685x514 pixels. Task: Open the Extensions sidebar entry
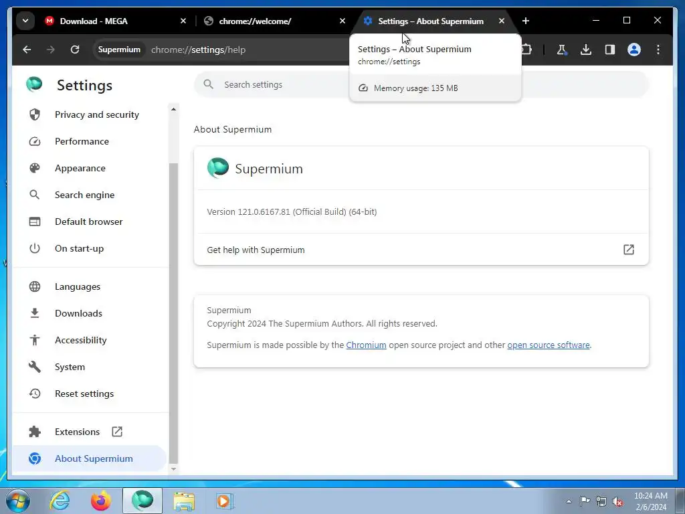point(90,432)
